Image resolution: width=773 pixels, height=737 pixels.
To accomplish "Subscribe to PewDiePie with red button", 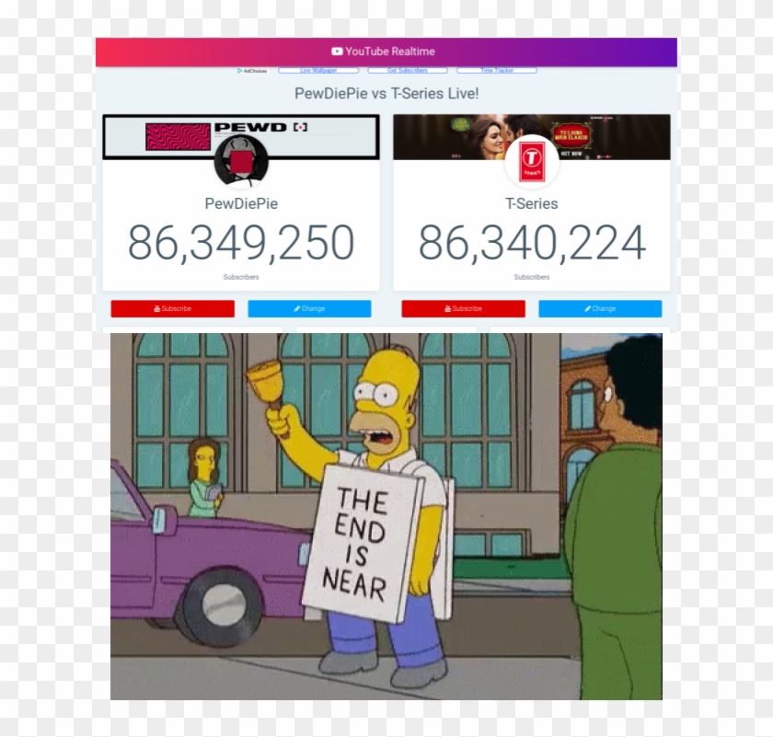I will 173,308.
